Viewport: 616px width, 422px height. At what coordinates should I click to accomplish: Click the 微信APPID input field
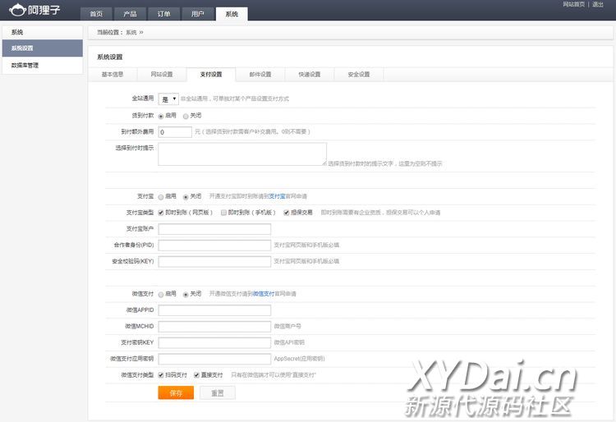coord(214,310)
